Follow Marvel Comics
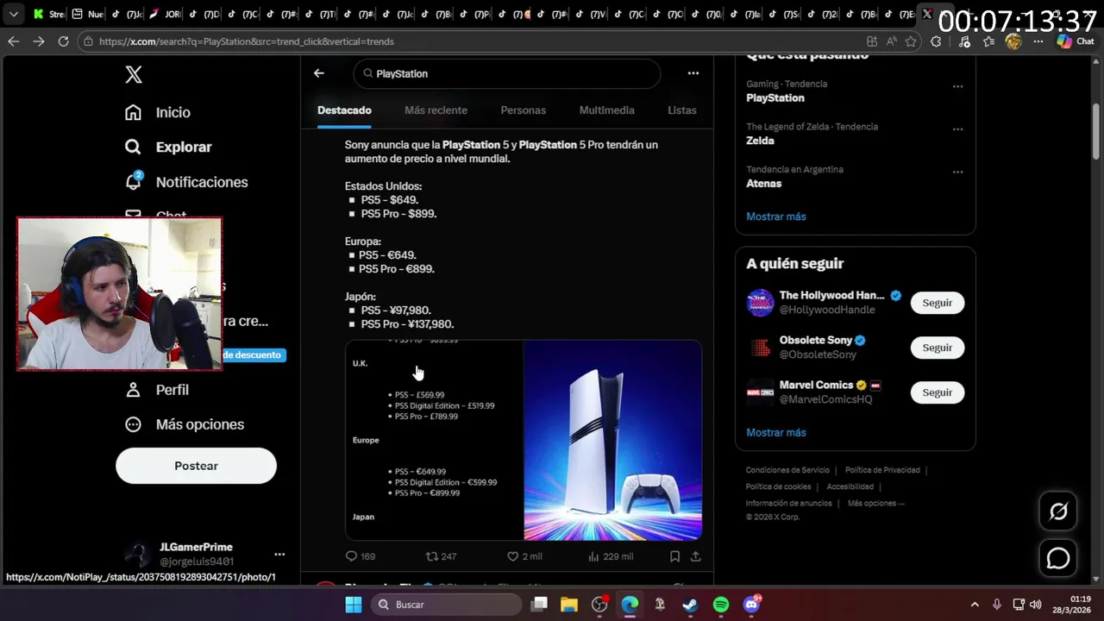Viewport: 1104px width, 621px height. click(938, 392)
